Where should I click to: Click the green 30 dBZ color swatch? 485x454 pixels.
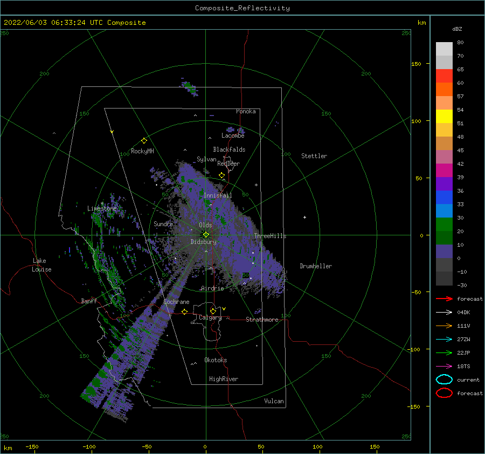coord(444,224)
